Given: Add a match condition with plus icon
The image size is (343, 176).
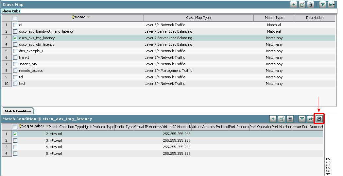Looking at the screenshot, I should [273, 119].
